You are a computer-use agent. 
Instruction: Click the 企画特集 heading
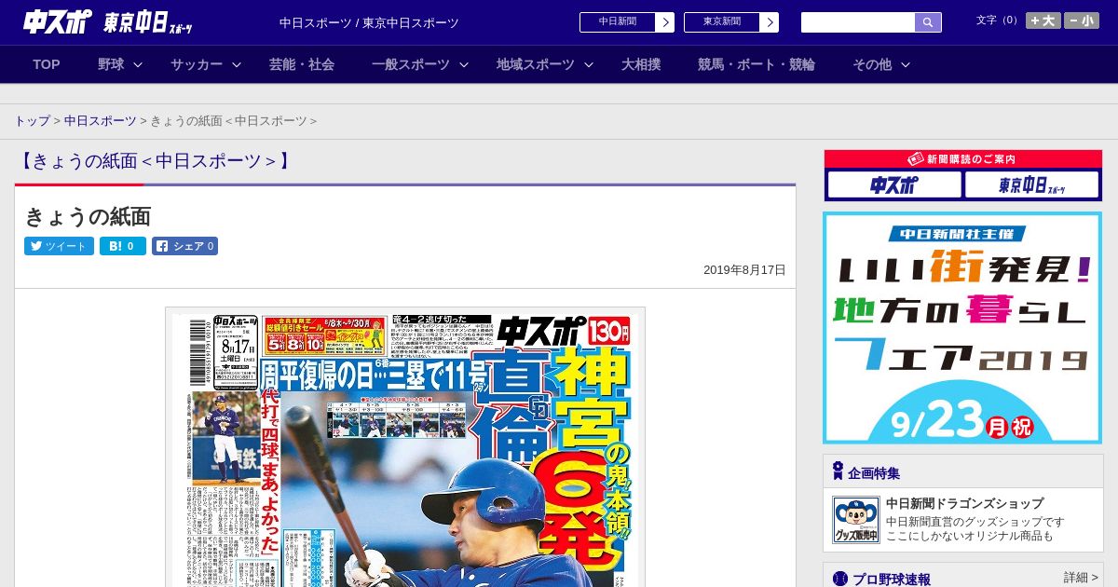coord(874,472)
